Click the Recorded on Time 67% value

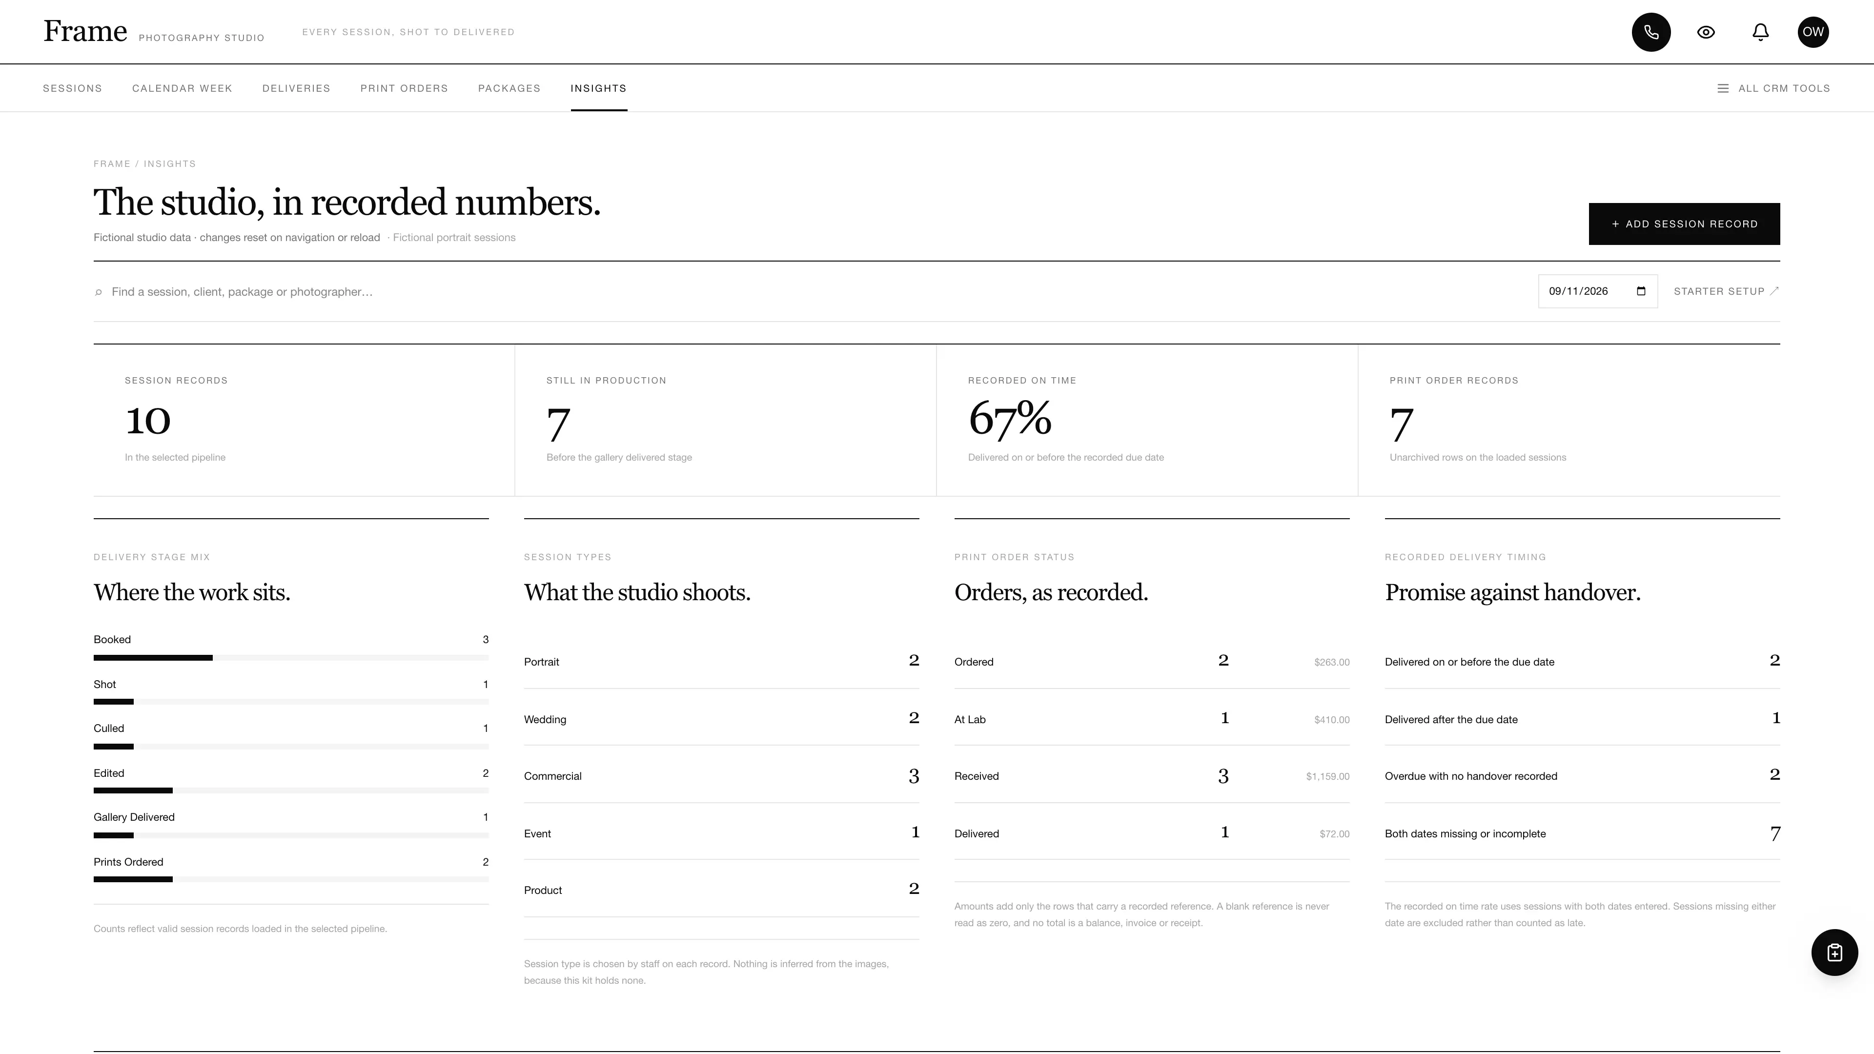point(1010,419)
